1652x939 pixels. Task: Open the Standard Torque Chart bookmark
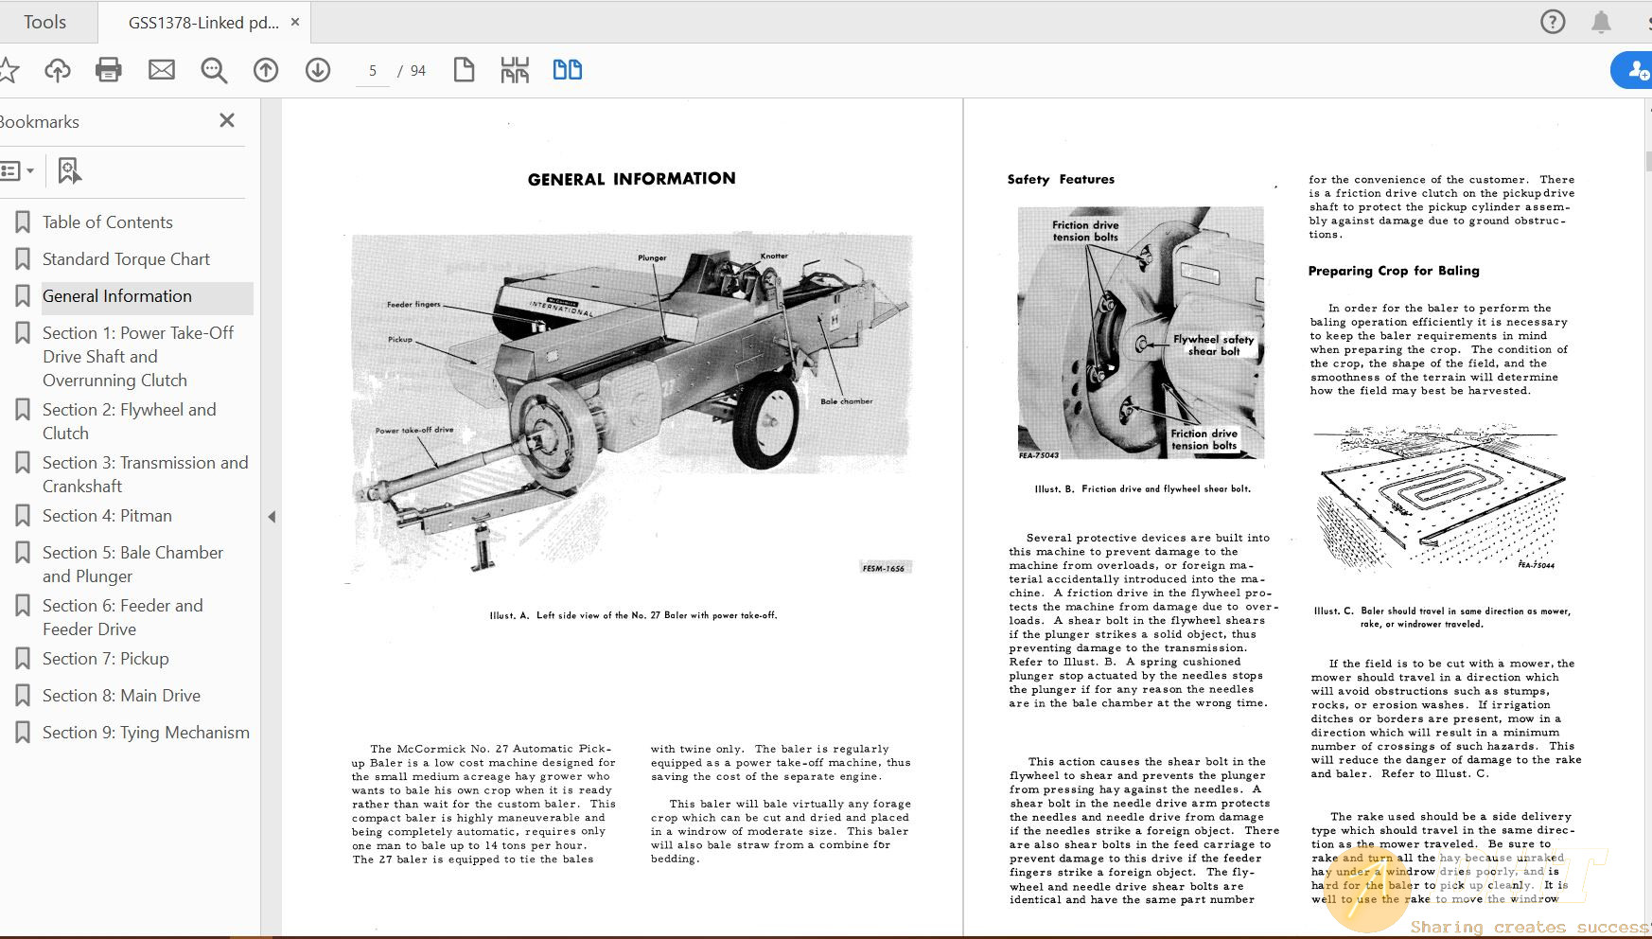(x=126, y=259)
